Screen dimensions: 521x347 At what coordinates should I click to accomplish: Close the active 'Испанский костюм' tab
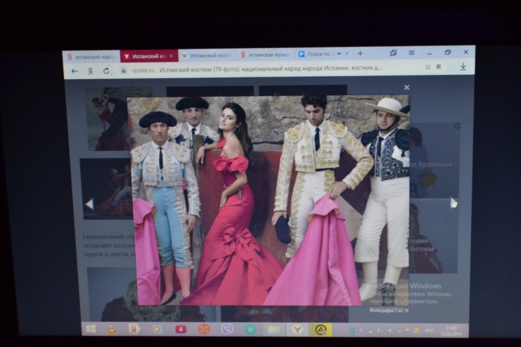(171, 56)
